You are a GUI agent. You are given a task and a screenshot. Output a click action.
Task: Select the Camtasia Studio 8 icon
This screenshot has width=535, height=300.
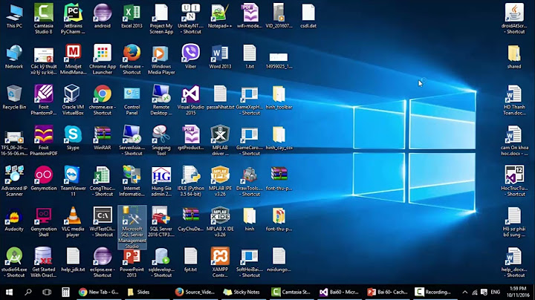coord(44,18)
